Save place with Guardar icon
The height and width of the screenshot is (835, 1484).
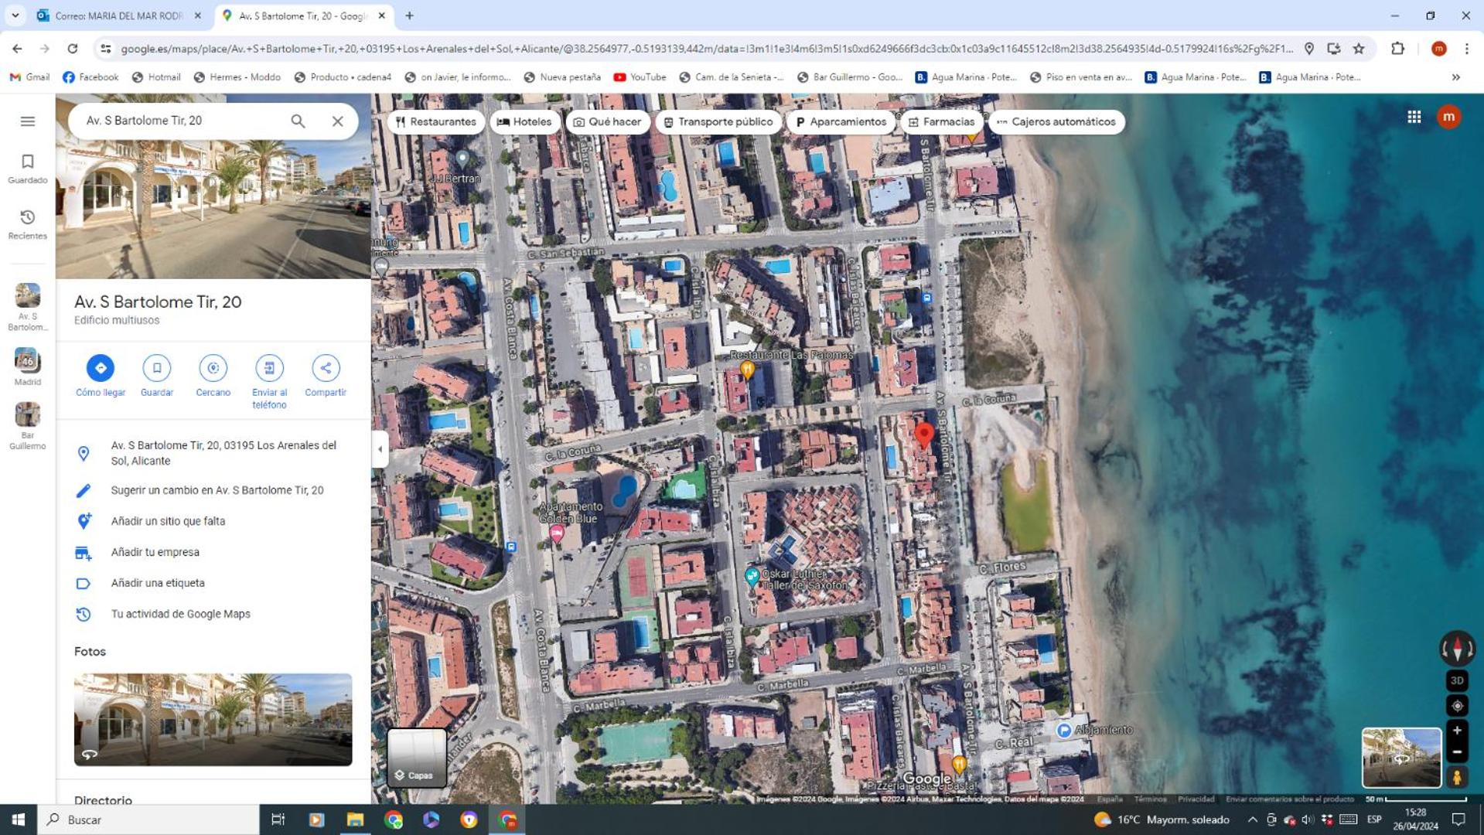[157, 368]
